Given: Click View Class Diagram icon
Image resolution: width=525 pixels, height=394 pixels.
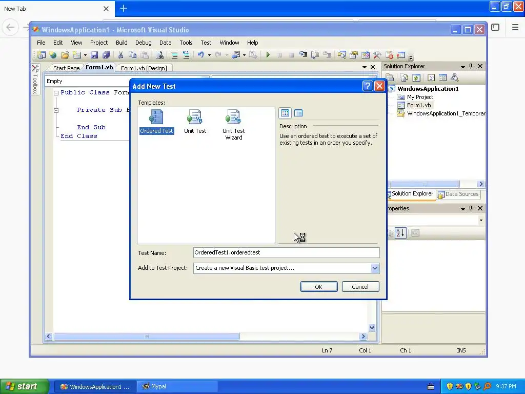Looking at the screenshot, I should tap(454, 78).
